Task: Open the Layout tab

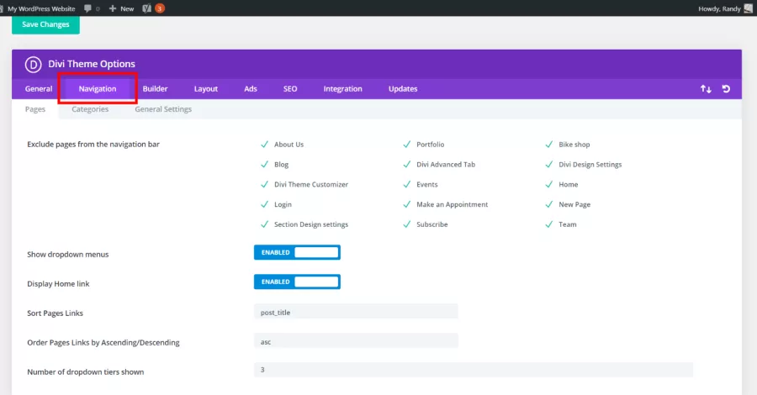Action: 206,89
